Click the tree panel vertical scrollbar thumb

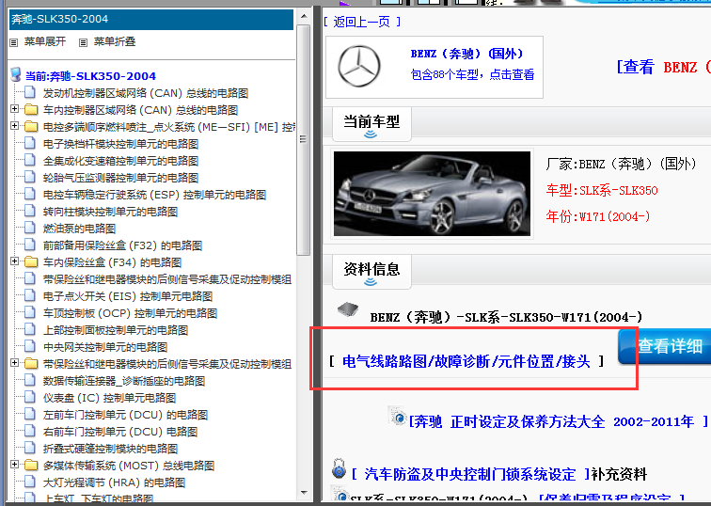(304, 139)
